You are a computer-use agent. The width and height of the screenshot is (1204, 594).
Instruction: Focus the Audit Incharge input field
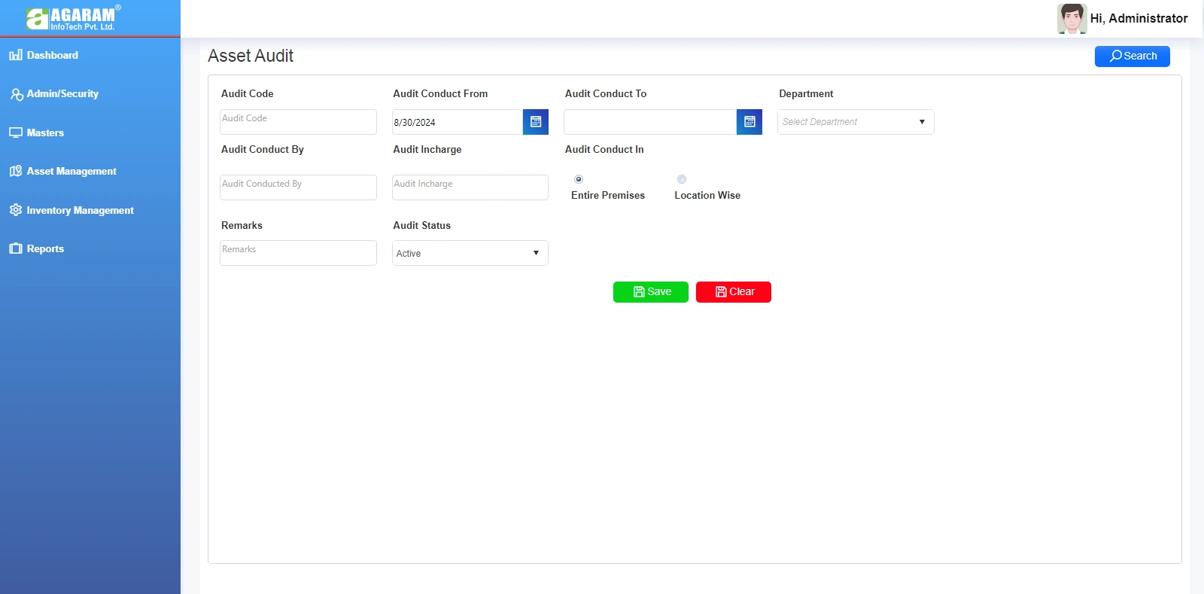470,187
